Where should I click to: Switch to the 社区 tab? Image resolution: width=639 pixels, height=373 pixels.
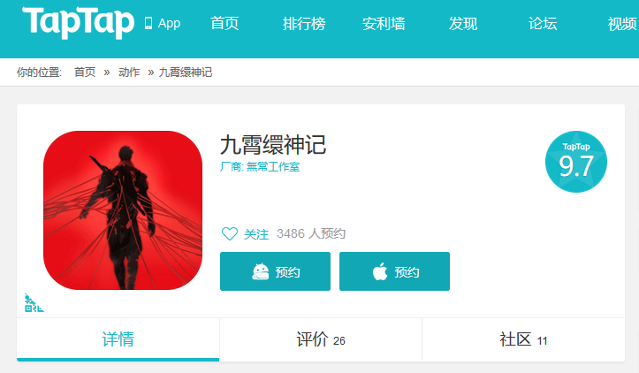(x=523, y=339)
